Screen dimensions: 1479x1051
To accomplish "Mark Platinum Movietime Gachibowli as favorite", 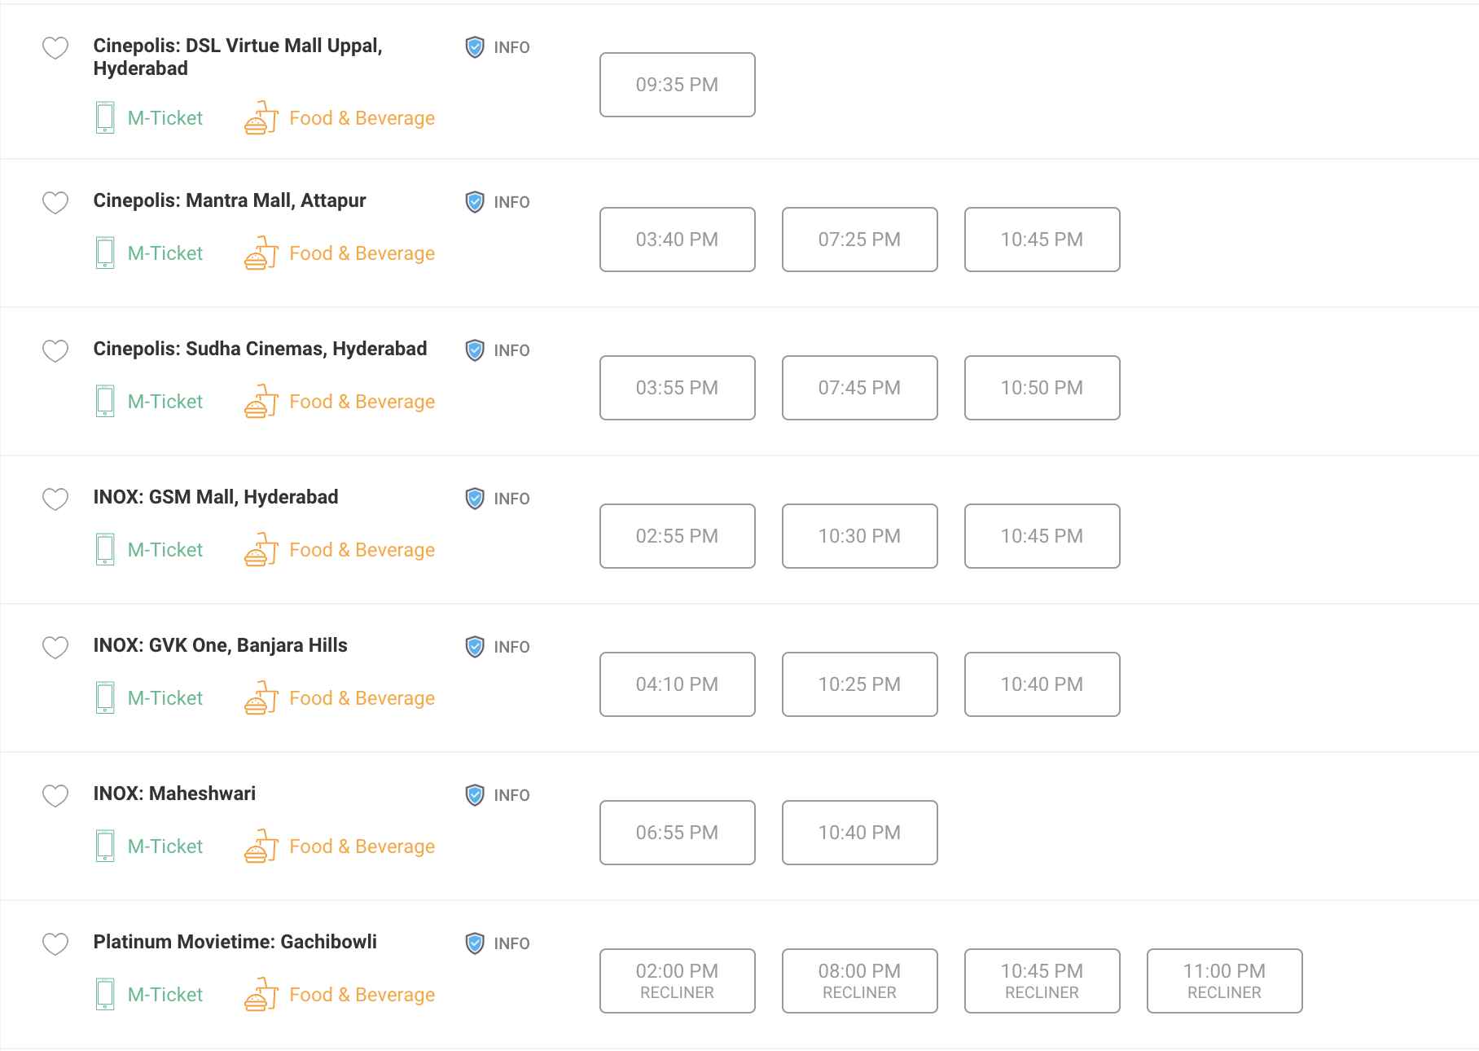I will tap(55, 943).
